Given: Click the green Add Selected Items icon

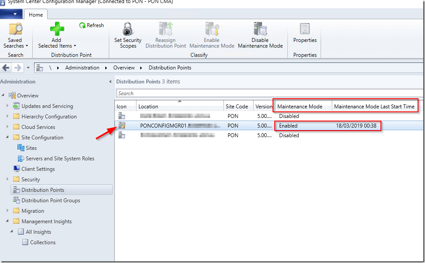Looking at the screenshot, I should tap(56, 30).
